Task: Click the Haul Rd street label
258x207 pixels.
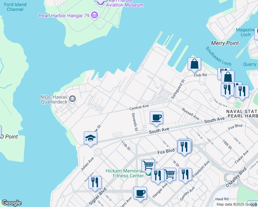Action: 222,199
